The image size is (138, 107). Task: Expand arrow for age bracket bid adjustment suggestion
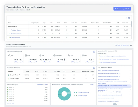coord(130,73)
